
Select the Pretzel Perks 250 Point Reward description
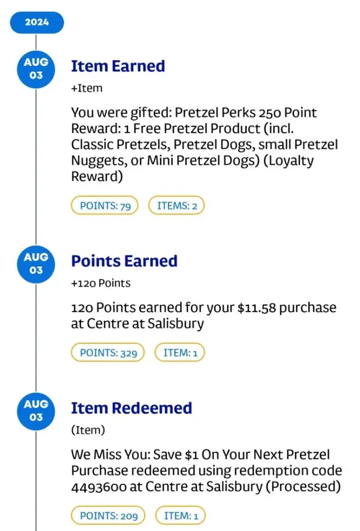[204, 144]
